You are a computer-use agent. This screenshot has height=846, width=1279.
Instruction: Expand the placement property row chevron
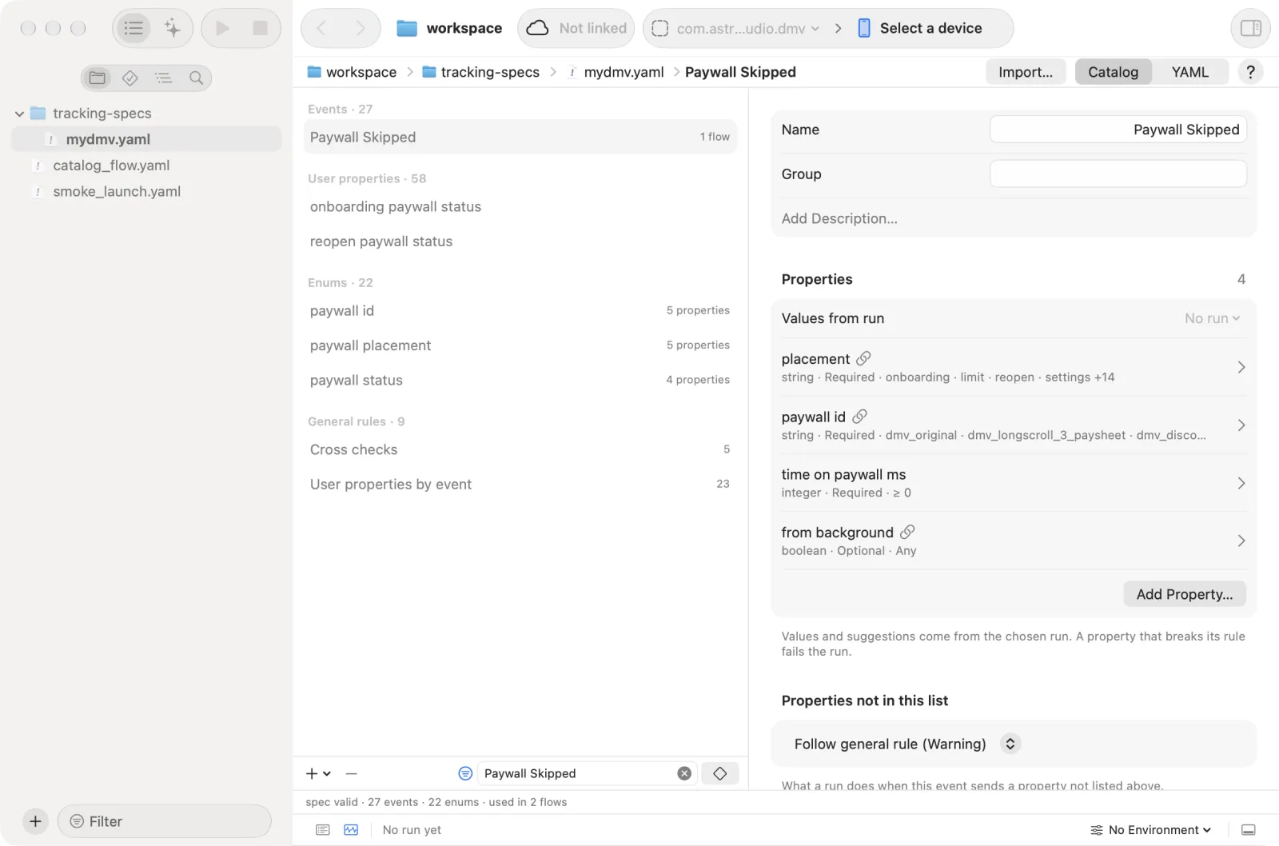tap(1241, 367)
